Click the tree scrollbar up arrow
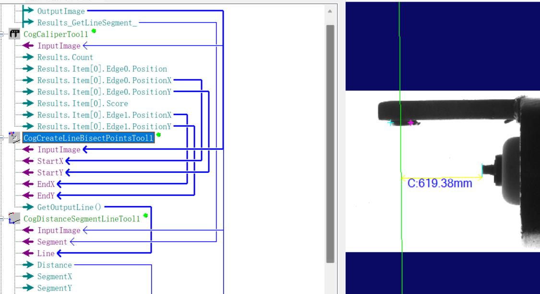The width and height of the screenshot is (540, 294). 330,11
